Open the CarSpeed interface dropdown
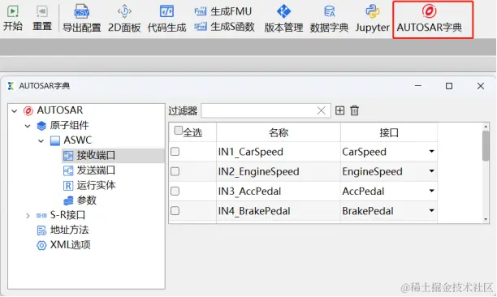Image resolution: width=497 pixels, height=297 pixels. pyautogui.click(x=431, y=152)
